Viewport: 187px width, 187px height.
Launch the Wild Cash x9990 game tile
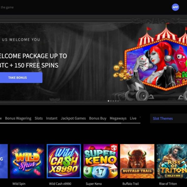coord(64,161)
